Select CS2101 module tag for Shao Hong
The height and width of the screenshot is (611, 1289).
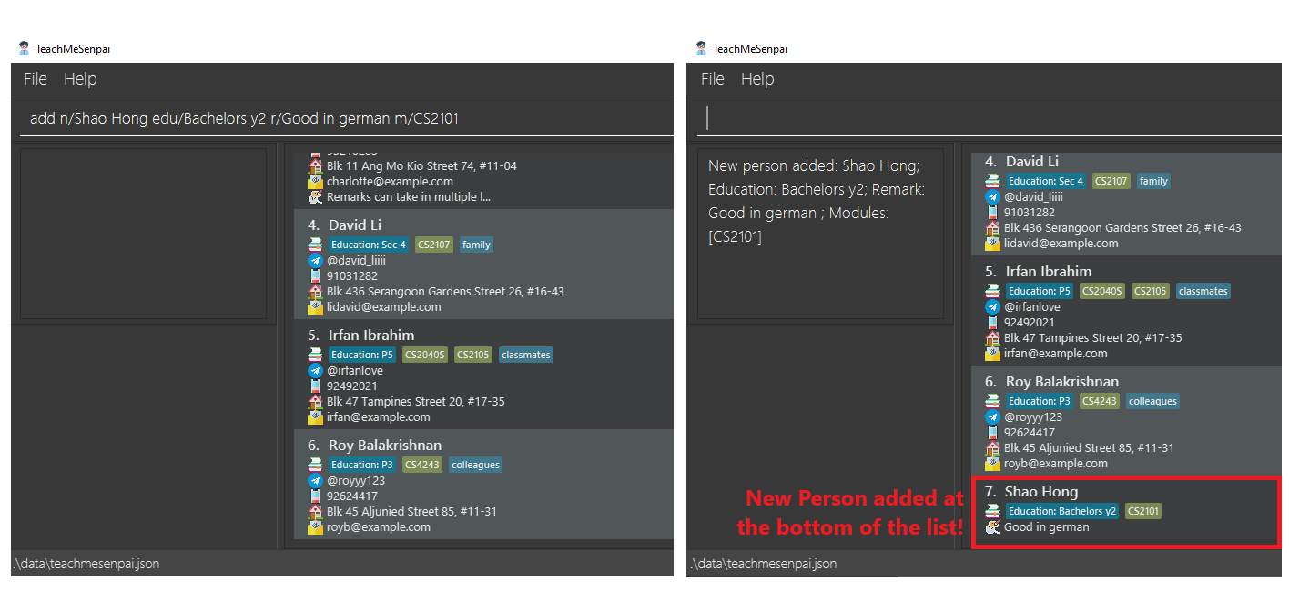1143,511
